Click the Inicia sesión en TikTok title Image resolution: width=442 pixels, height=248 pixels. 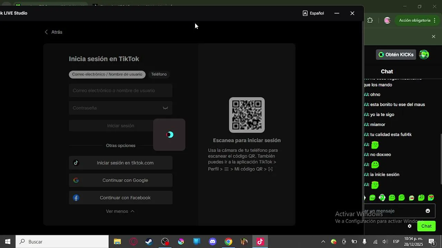104,59
